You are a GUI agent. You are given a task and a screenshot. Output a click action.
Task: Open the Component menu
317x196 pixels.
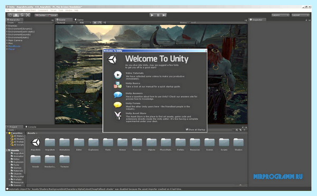coord(43,11)
